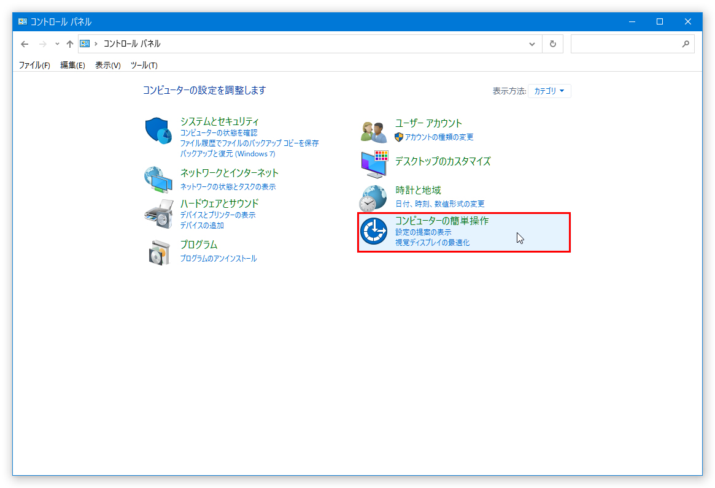
Task: Click the Control Panel icon in title bar
Action: coord(22,21)
